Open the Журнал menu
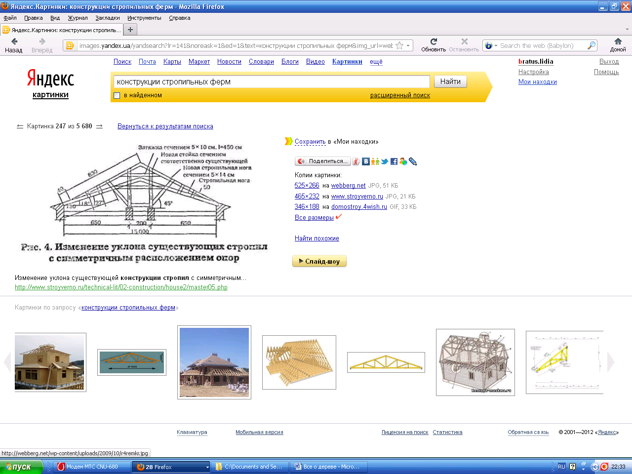The image size is (632, 474). click(x=78, y=18)
